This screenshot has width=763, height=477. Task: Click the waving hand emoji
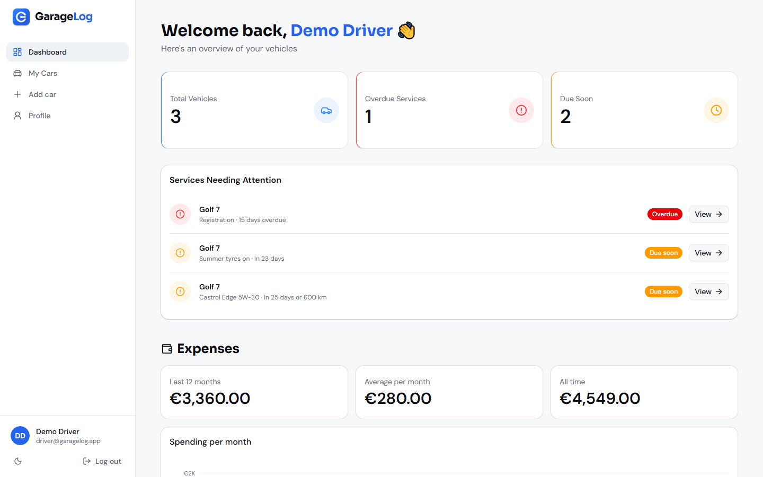(406, 31)
